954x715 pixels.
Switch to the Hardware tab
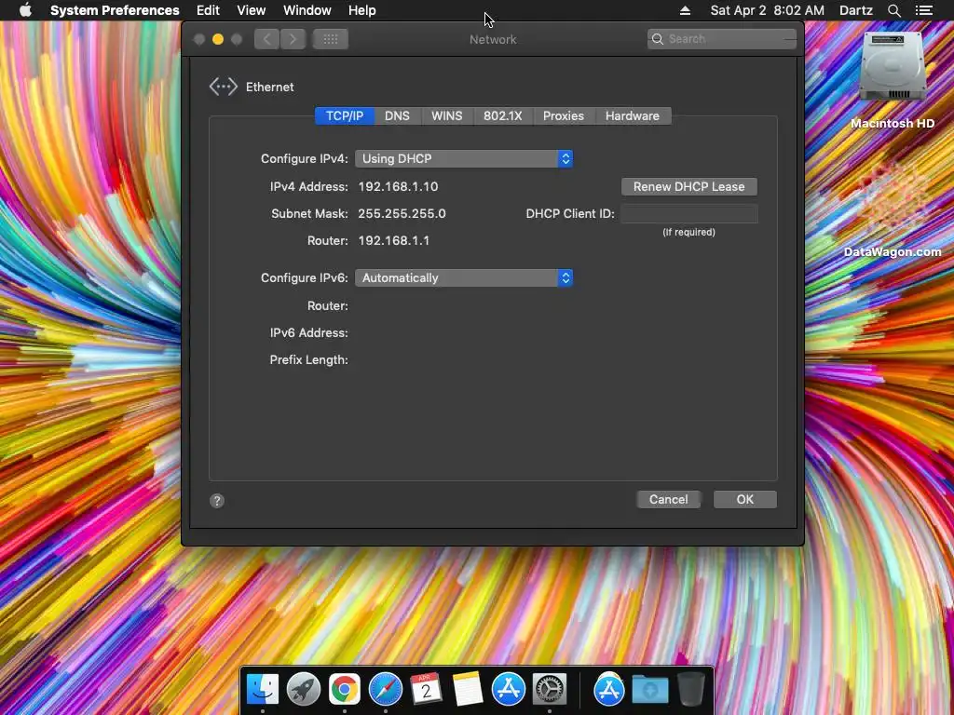(x=633, y=116)
